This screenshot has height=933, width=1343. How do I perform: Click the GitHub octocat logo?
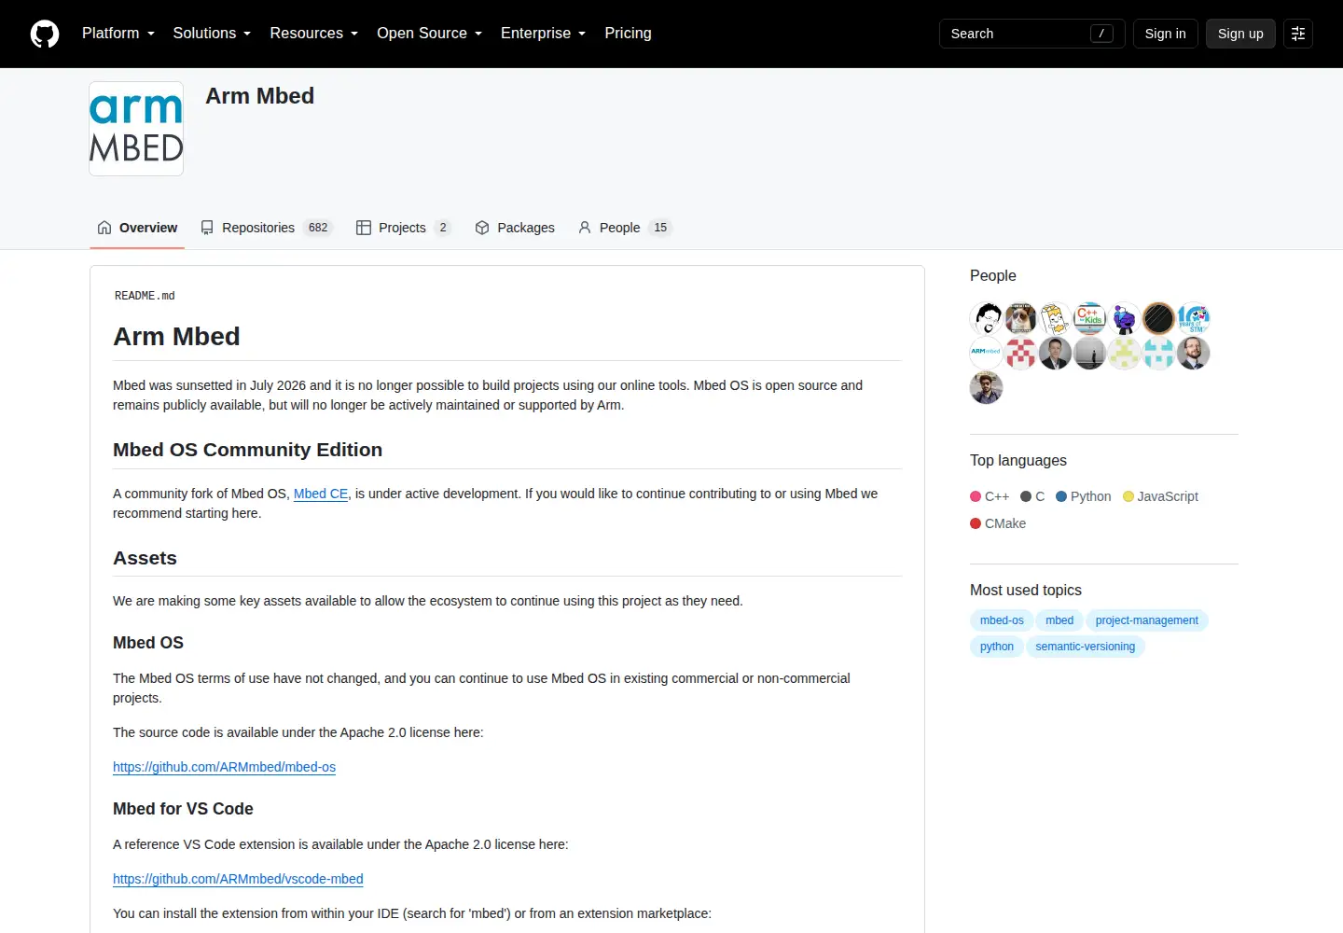45,34
